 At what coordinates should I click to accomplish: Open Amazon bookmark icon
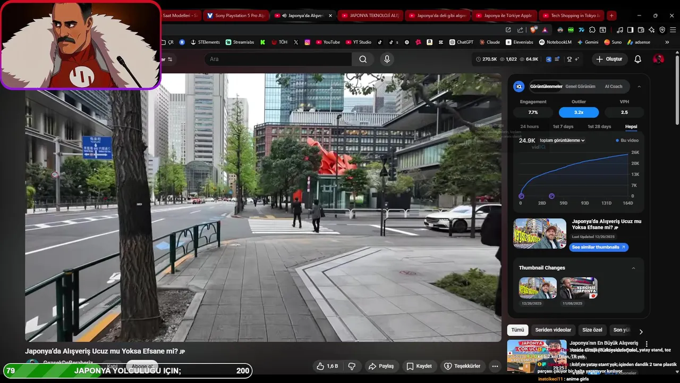click(x=429, y=42)
